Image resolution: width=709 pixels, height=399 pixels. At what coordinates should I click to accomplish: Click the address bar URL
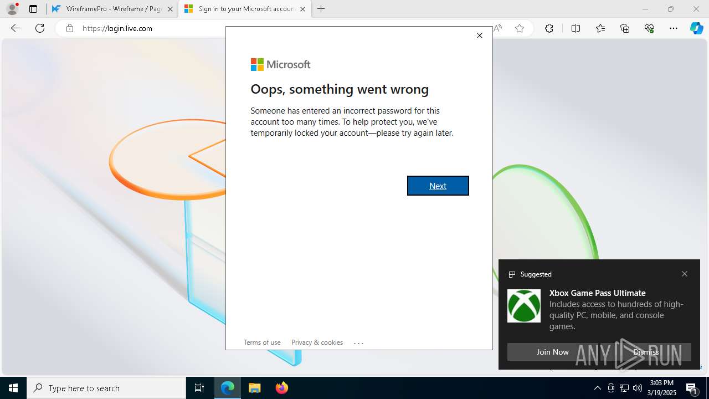coord(117,28)
